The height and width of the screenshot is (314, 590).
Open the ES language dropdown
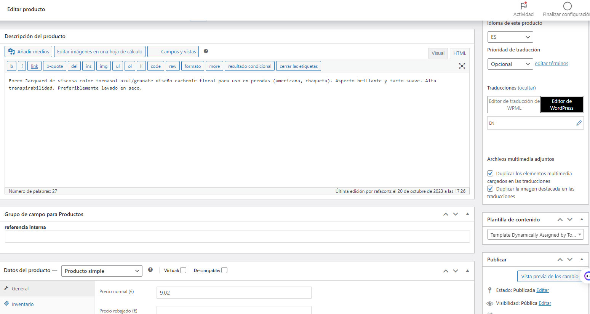(x=510, y=37)
